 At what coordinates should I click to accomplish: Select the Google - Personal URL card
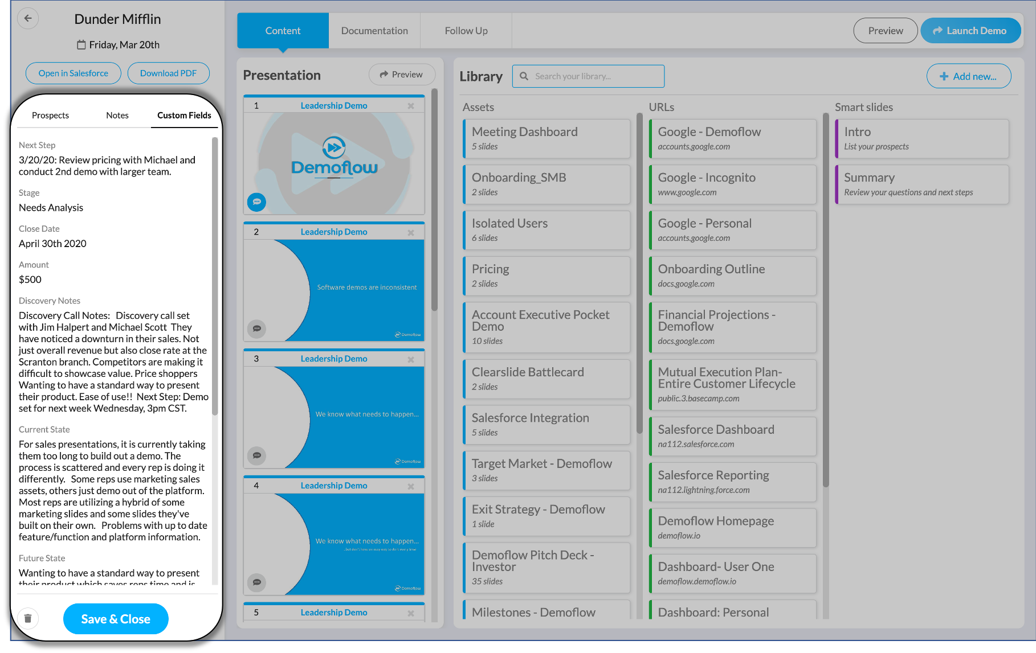tap(732, 230)
